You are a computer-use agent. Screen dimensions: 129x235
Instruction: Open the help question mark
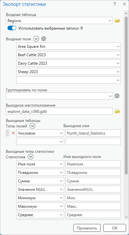click(x=115, y=4)
